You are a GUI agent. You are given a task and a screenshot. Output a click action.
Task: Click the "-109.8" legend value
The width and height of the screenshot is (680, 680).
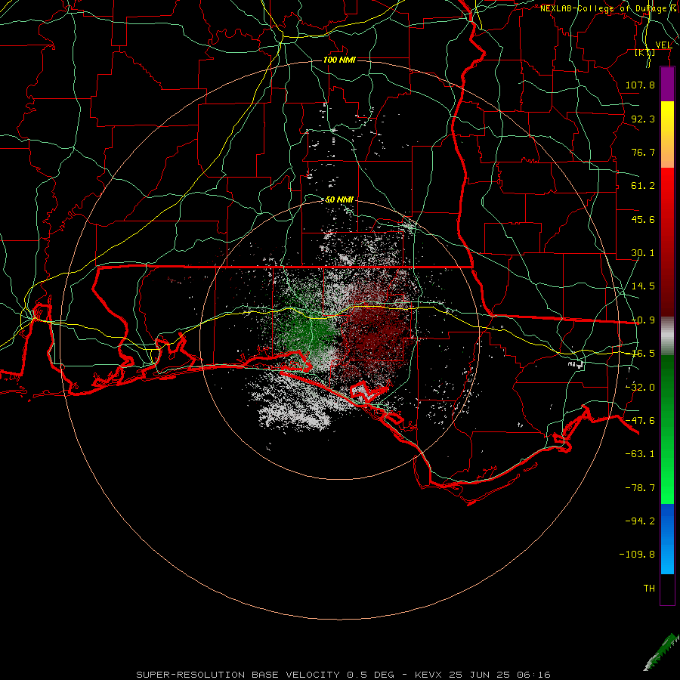click(637, 555)
